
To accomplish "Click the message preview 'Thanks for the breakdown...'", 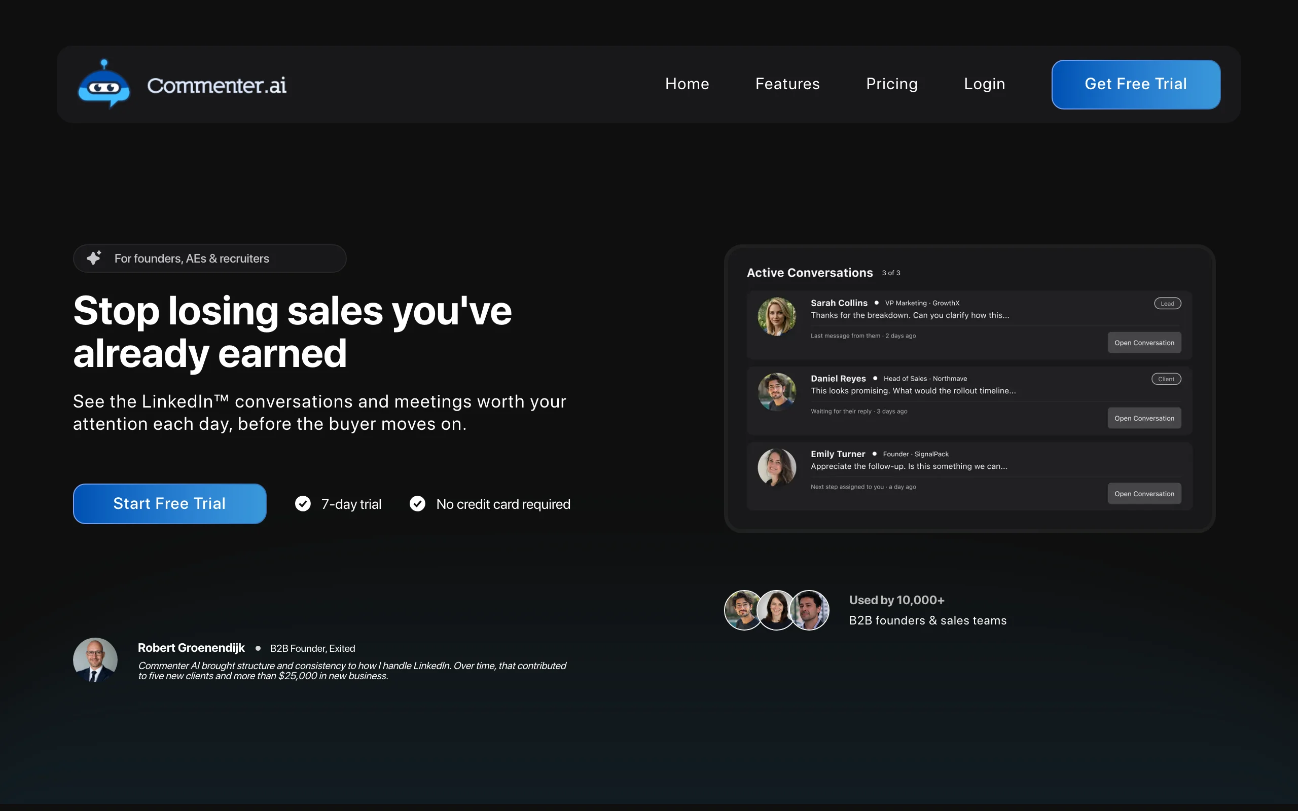I will pos(910,315).
